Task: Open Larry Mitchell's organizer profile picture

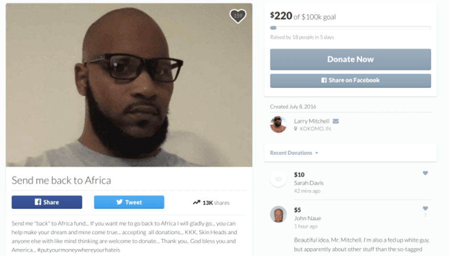Action: (278, 124)
